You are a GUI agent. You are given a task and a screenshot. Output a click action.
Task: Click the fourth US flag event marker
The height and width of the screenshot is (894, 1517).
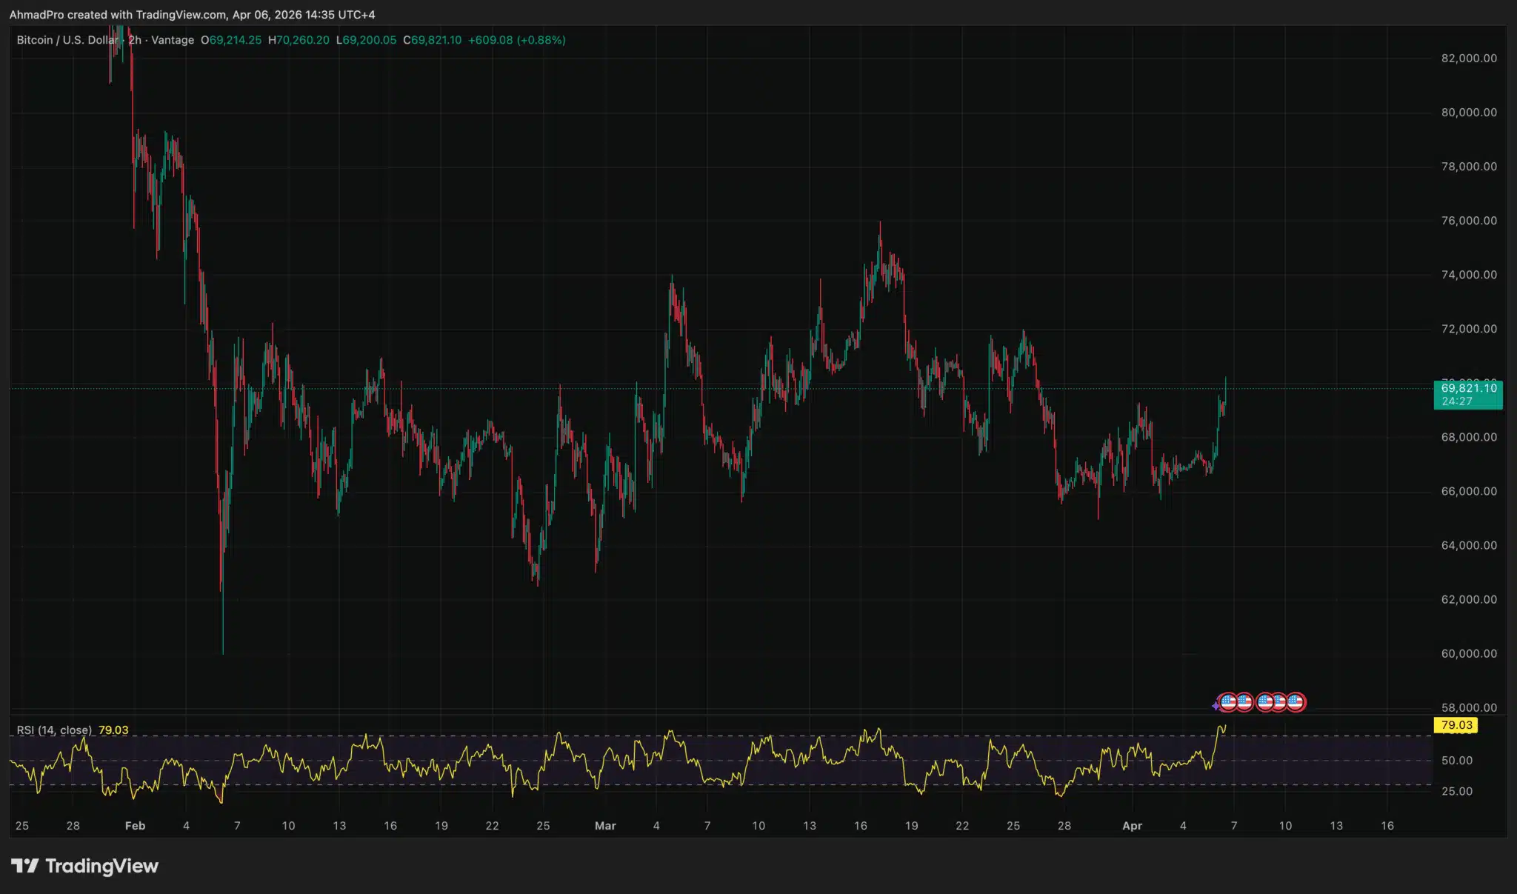coord(1280,703)
